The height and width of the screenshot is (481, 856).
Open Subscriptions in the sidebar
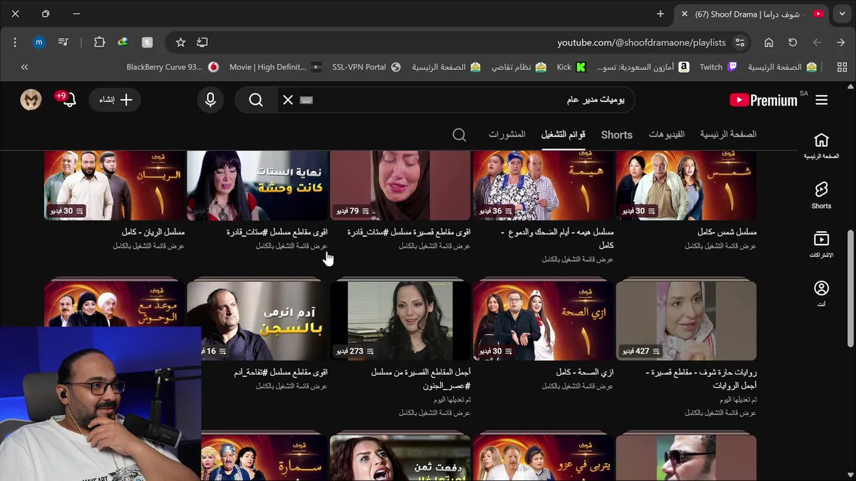point(821,245)
